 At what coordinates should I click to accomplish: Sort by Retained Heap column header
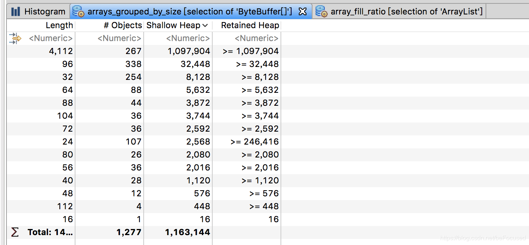tap(250, 25)
